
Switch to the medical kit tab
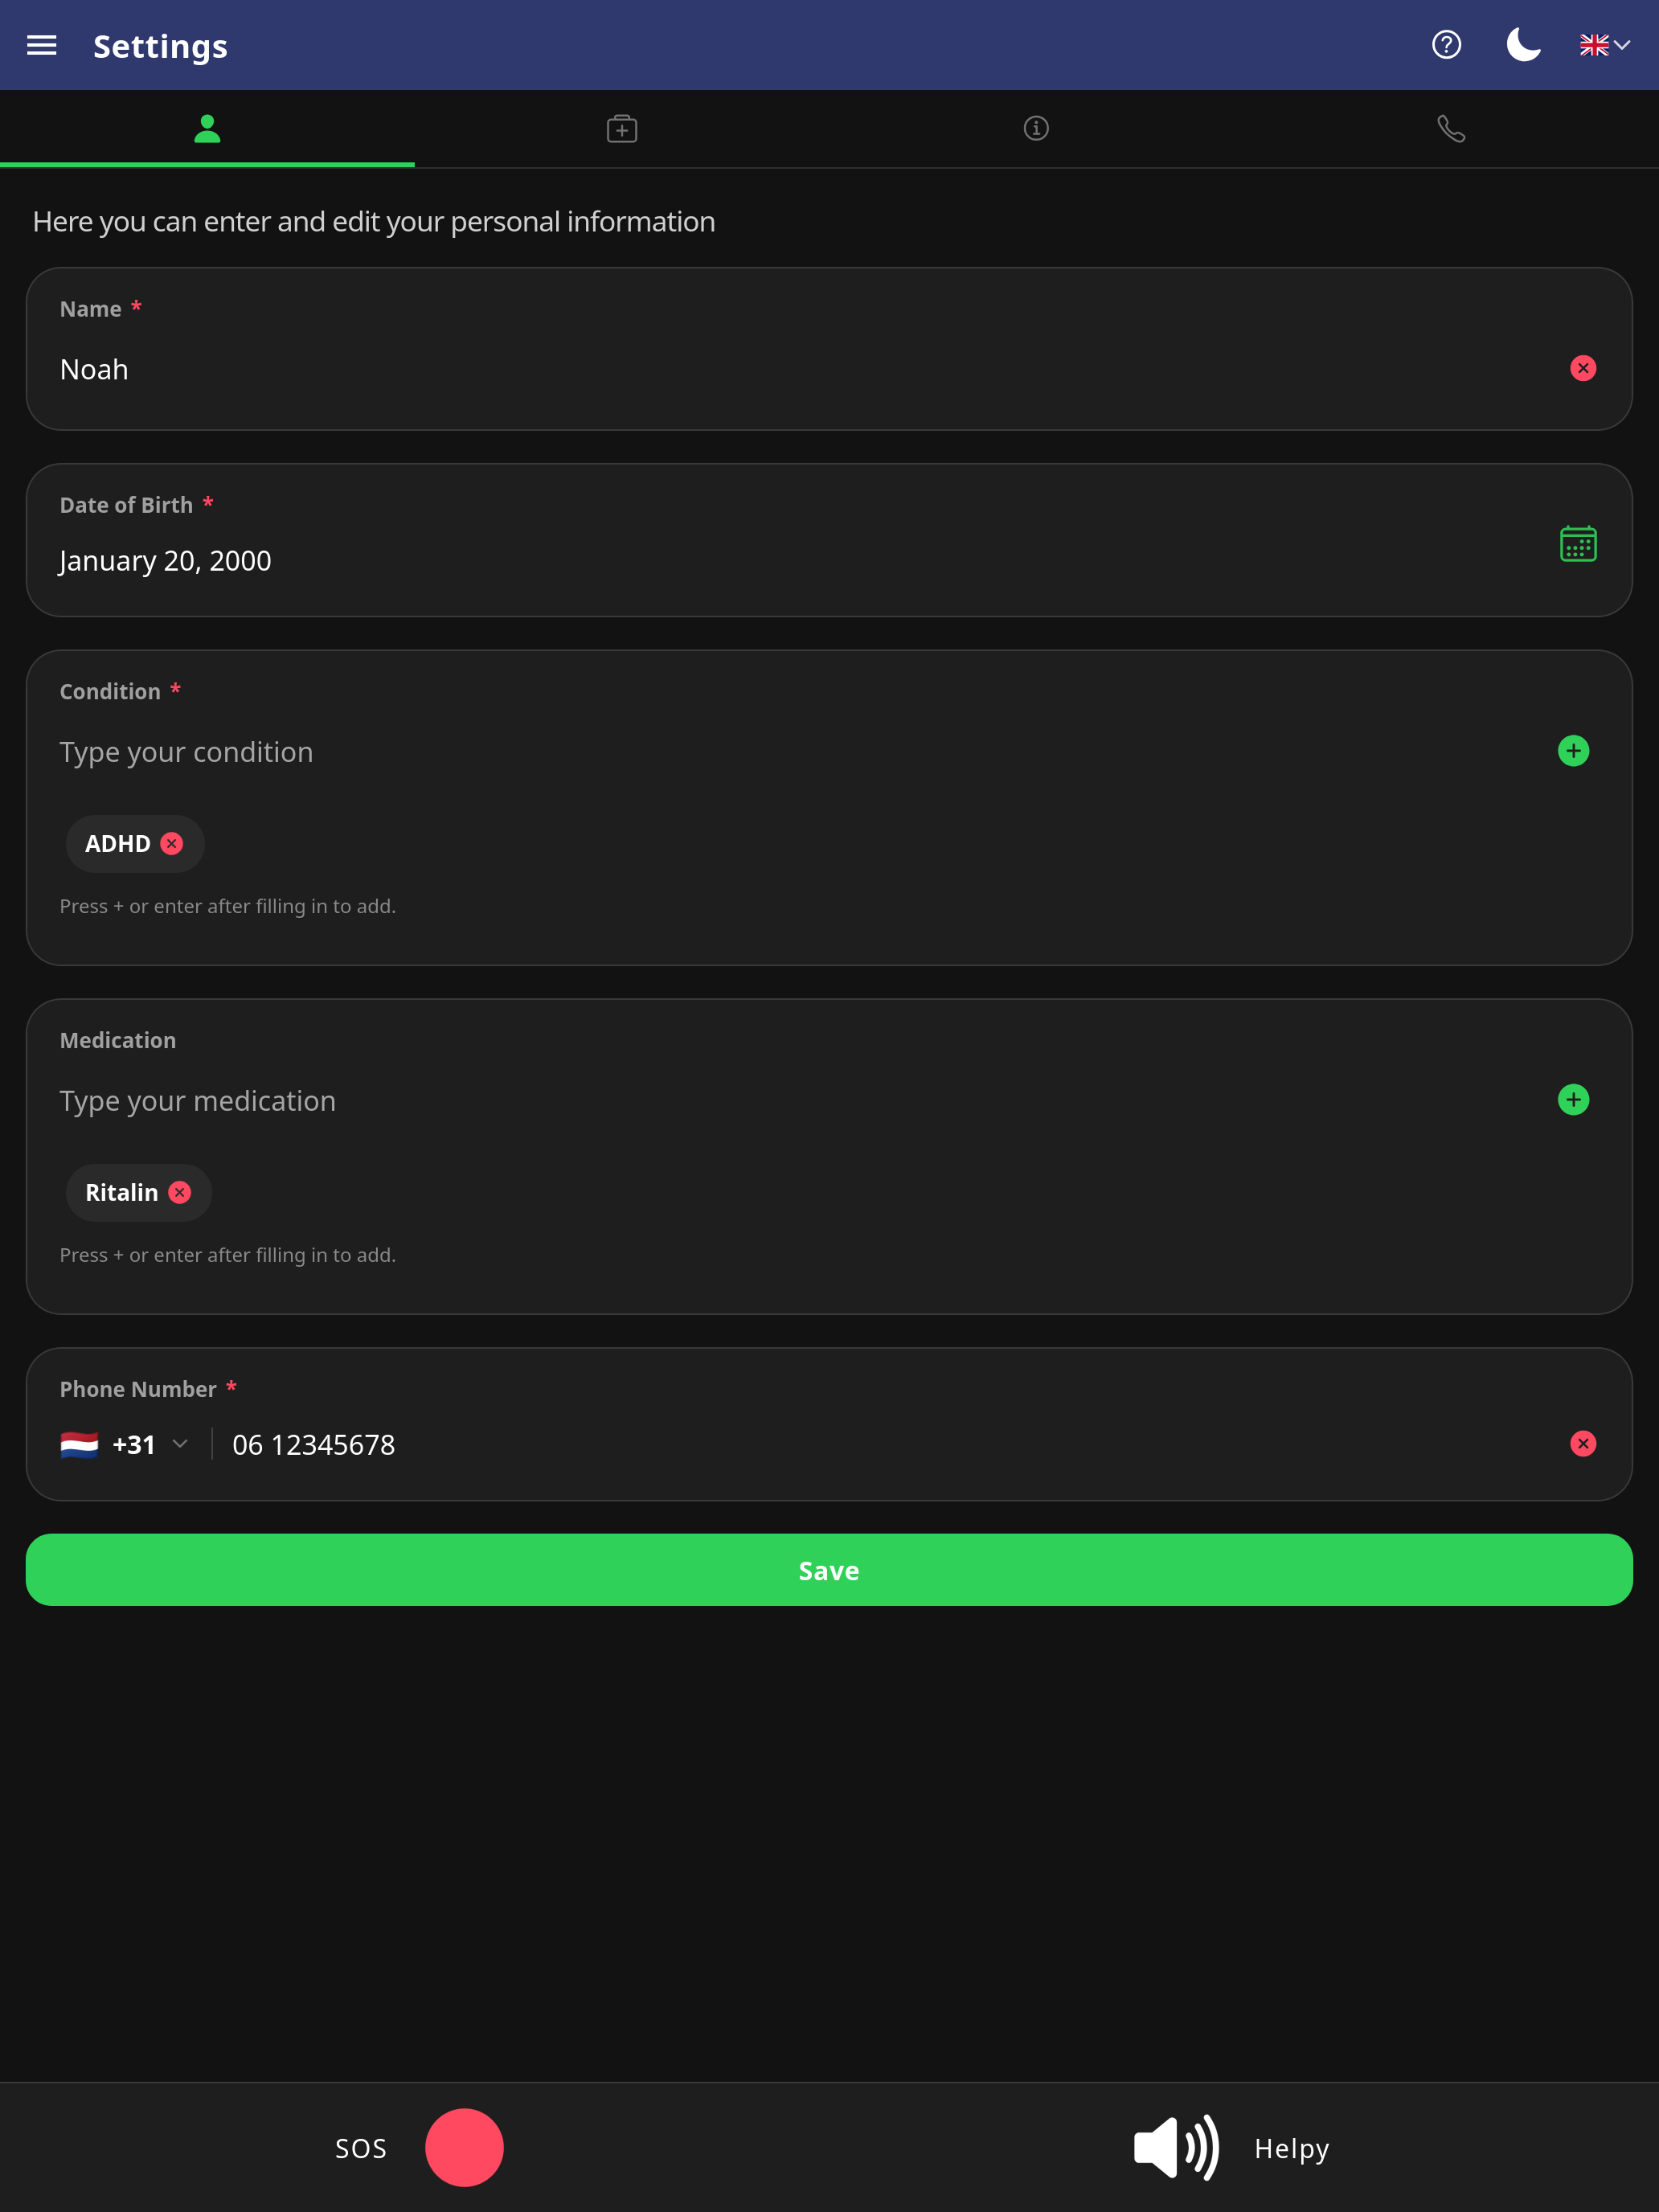tap(622, 128)
